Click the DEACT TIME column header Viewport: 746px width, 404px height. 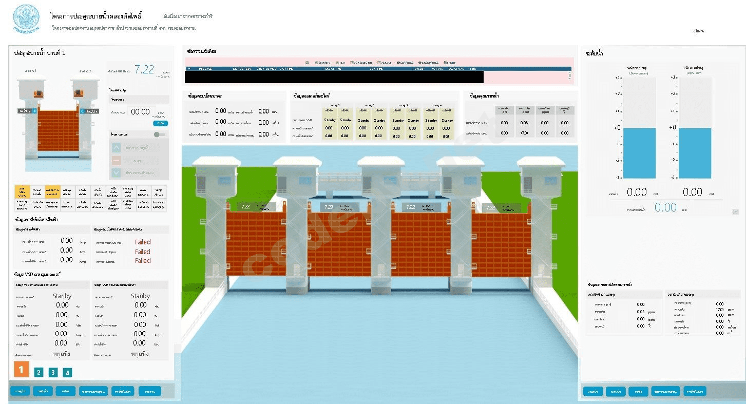pos(333,68)
